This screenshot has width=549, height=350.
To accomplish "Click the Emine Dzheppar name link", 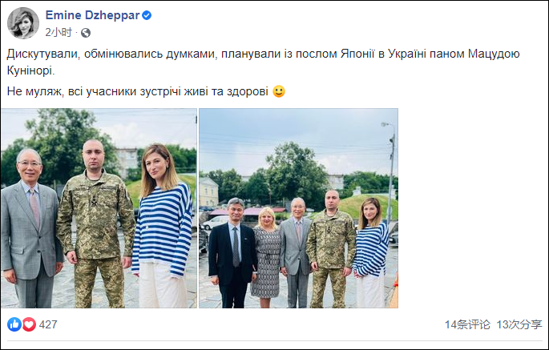I will coord(92,15).
